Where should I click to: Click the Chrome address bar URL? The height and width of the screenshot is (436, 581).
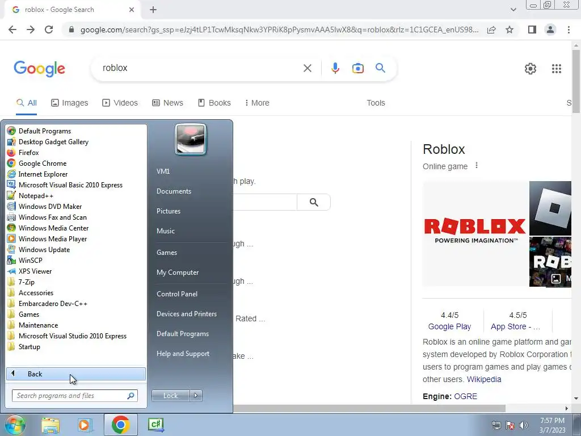pos(279,30)
